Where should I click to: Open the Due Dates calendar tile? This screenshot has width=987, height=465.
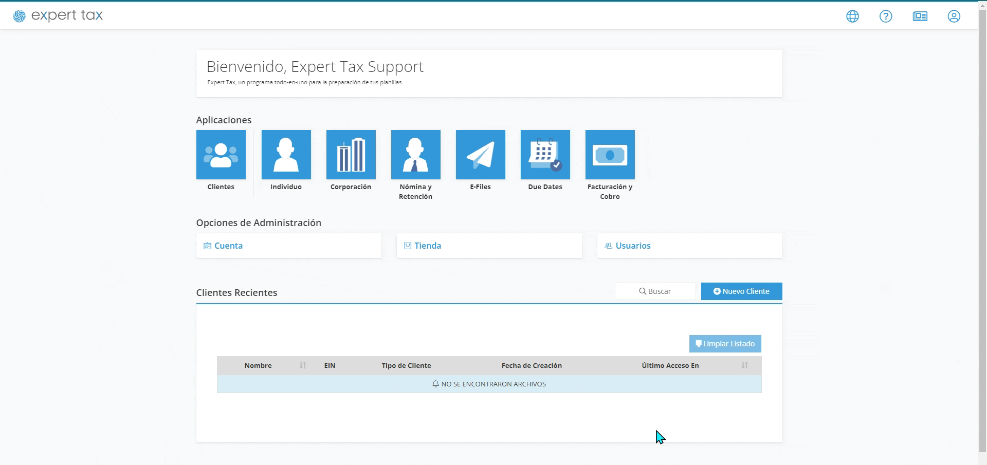(x=545, y=155)
